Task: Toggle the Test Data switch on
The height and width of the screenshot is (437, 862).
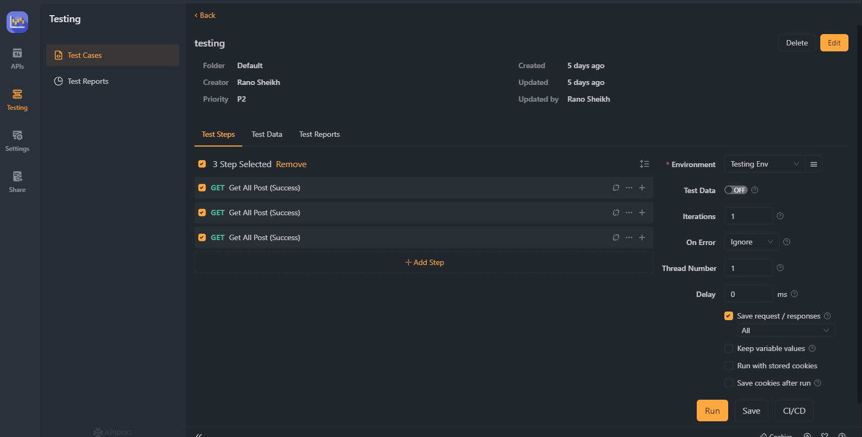Action: [736, 190]
